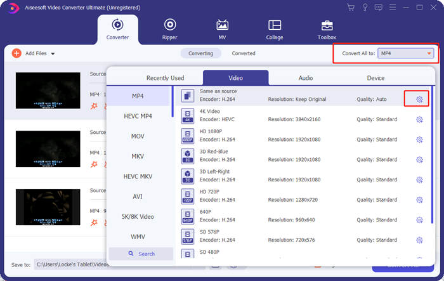Choose AVI format
Screen dimensions: 444x281
click(x=138, y=197)
